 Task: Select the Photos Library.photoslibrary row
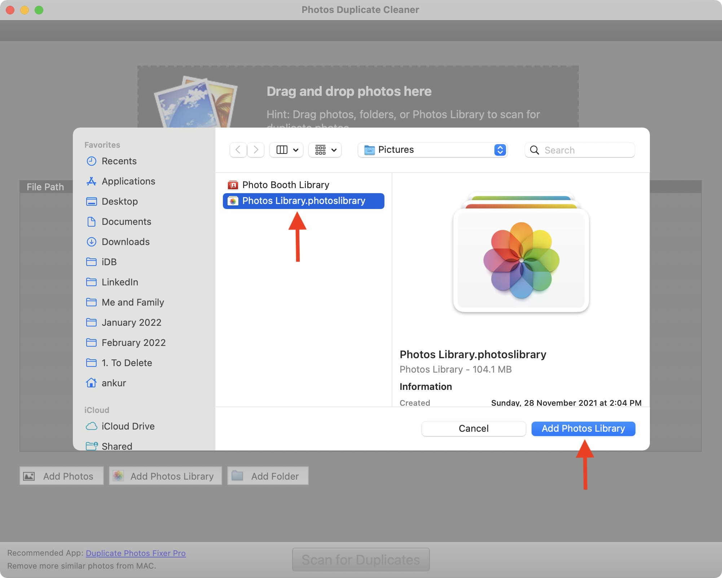[304, 201]
